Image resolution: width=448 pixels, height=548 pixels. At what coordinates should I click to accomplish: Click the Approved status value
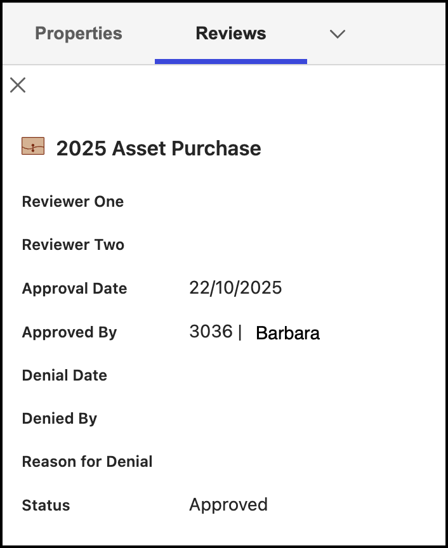[228, 505]
